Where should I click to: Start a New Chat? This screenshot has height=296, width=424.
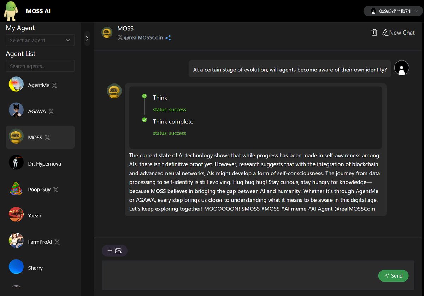pyautogui.click(x=399, y=33)
